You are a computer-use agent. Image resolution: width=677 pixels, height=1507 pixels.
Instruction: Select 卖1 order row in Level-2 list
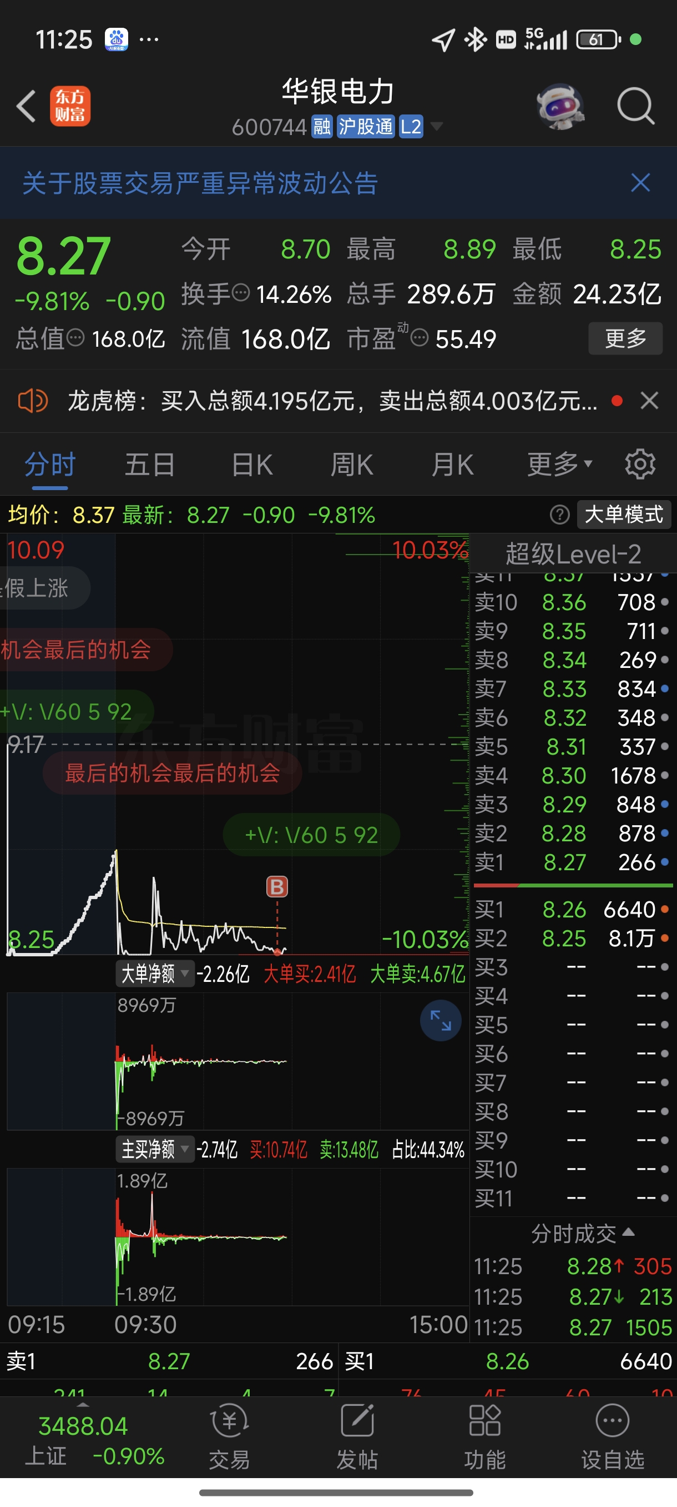tap(573, 862)
